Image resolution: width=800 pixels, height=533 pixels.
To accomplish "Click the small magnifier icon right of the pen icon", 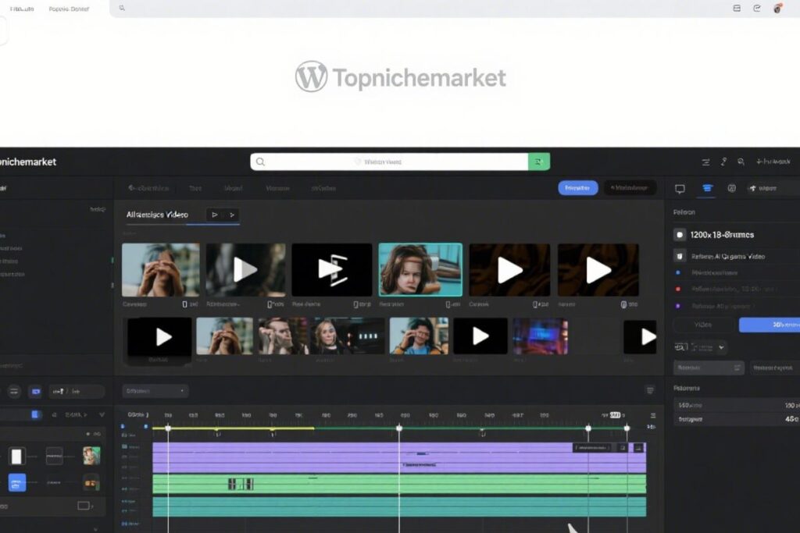I will pos(741,162).
